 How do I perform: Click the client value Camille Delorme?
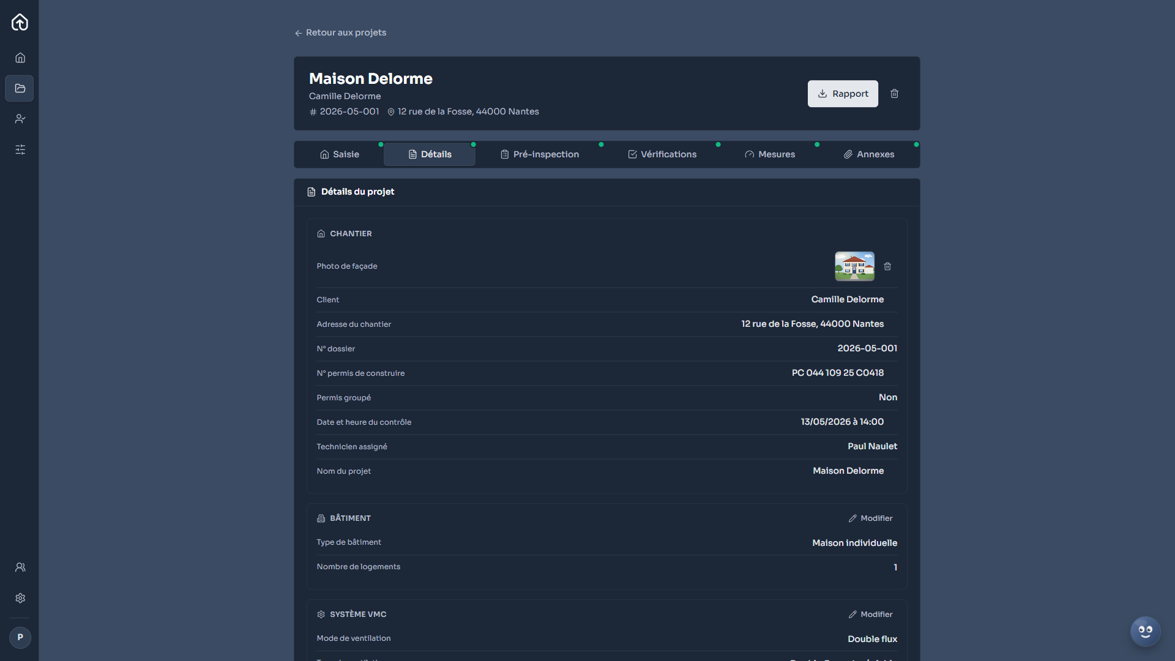(x=847, y=299)
